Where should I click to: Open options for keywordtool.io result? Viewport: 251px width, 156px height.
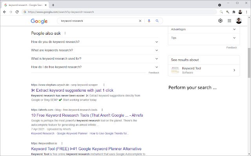(62, 143)
